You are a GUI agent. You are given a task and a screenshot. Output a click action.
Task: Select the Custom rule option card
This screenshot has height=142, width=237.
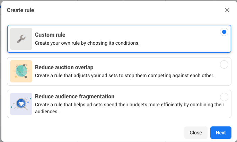119,39
